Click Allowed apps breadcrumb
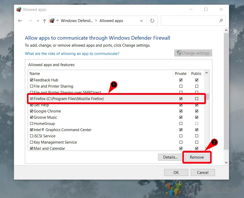Viewport: 244px width, 198px height. pyautogui.click(x=111, y=21)
